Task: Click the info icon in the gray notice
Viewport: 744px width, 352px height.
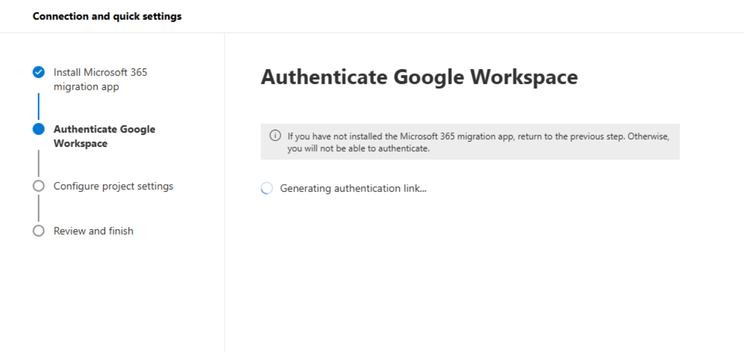Action: (x=275, y=136)
